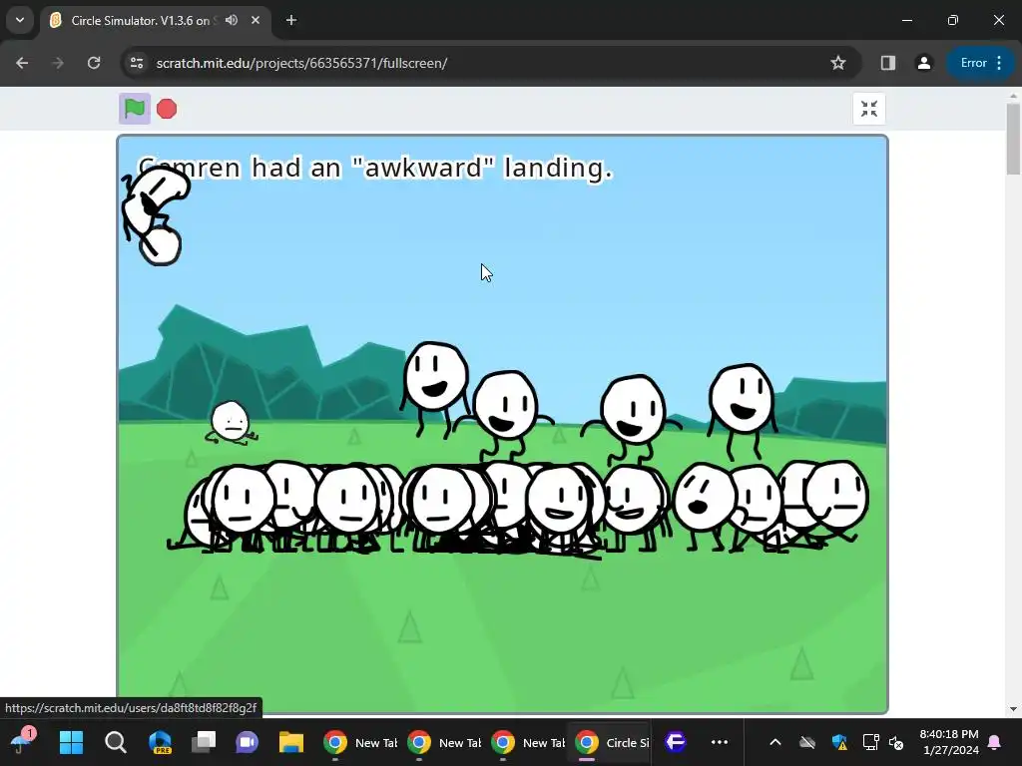The width and height of the screenshot is (1022, 766).
Task: Click the small grey sitting circle character
Action: tap(231, 424)
